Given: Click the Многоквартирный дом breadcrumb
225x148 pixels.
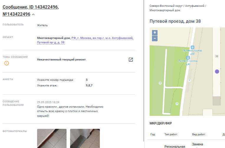Looking at the screenshot, I should 165,10.
